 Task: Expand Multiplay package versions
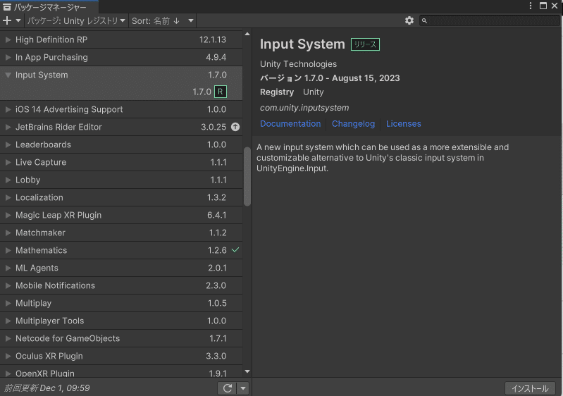[8, 303]
